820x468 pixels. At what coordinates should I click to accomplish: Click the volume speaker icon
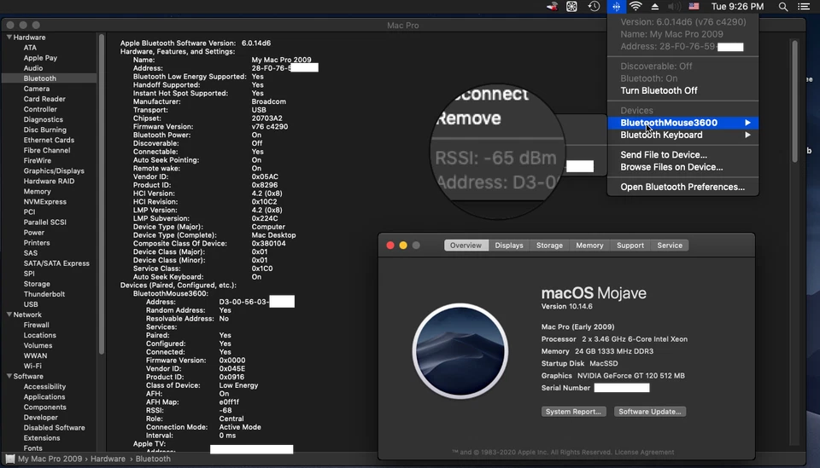pos(673,7)
